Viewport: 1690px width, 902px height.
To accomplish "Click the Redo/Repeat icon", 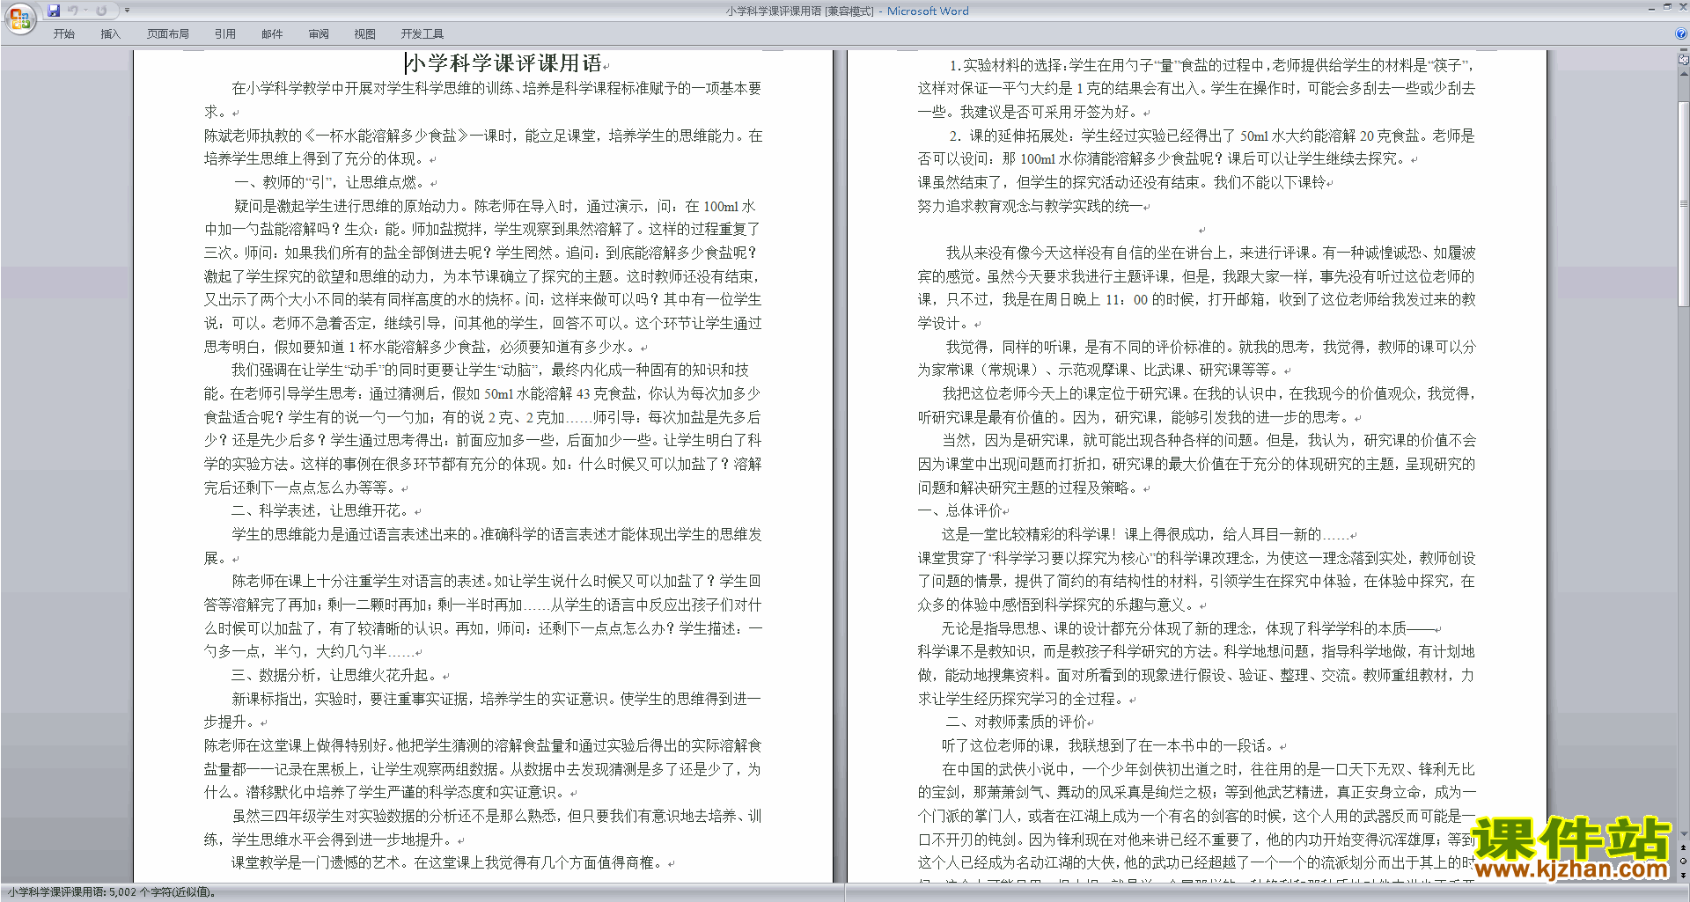I will click(101, 11).
